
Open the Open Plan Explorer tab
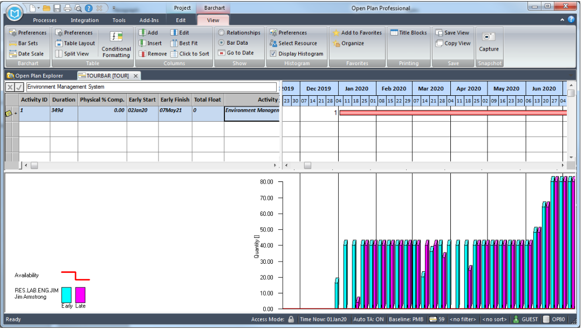[35, 76]
